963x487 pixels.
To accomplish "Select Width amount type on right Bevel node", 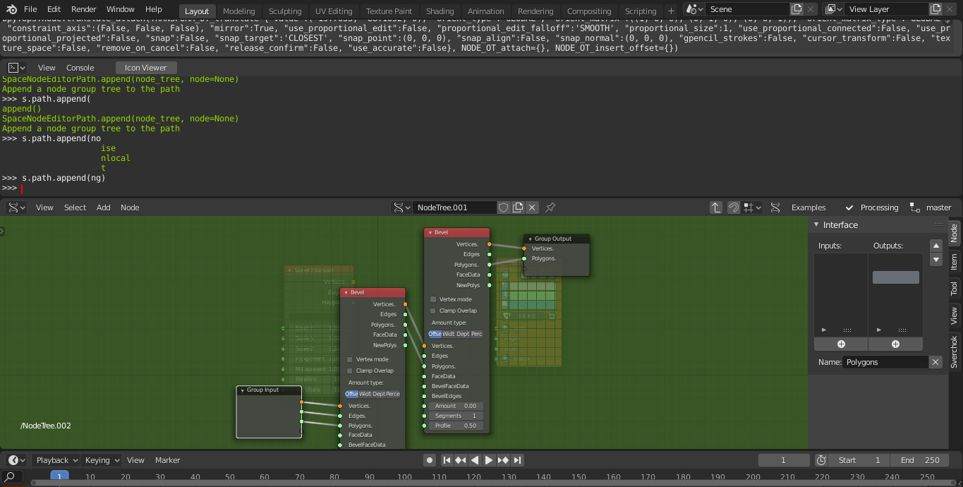I will pyautogui.click(x=449, y=334).
